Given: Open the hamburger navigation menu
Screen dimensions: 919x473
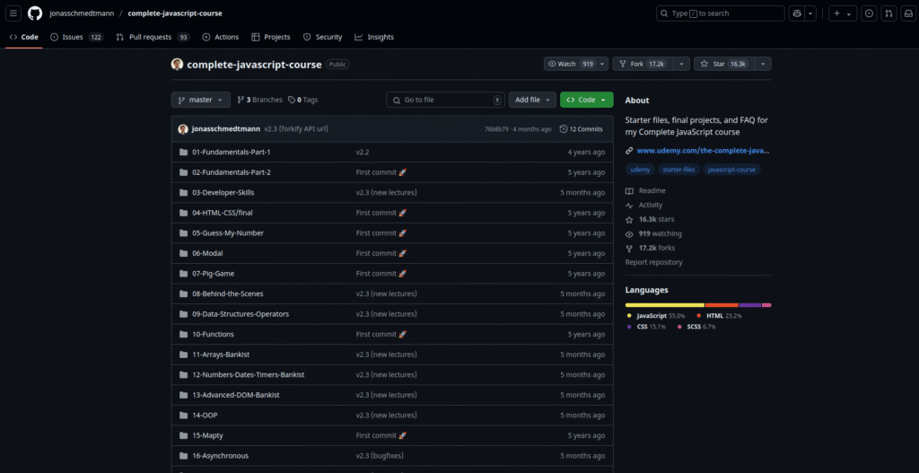Looking at the screenshot, I should [x=14, y=13].
